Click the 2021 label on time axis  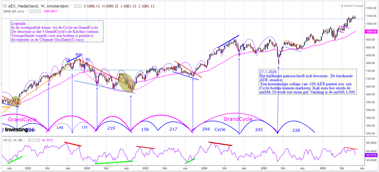(x=28, y=169)
